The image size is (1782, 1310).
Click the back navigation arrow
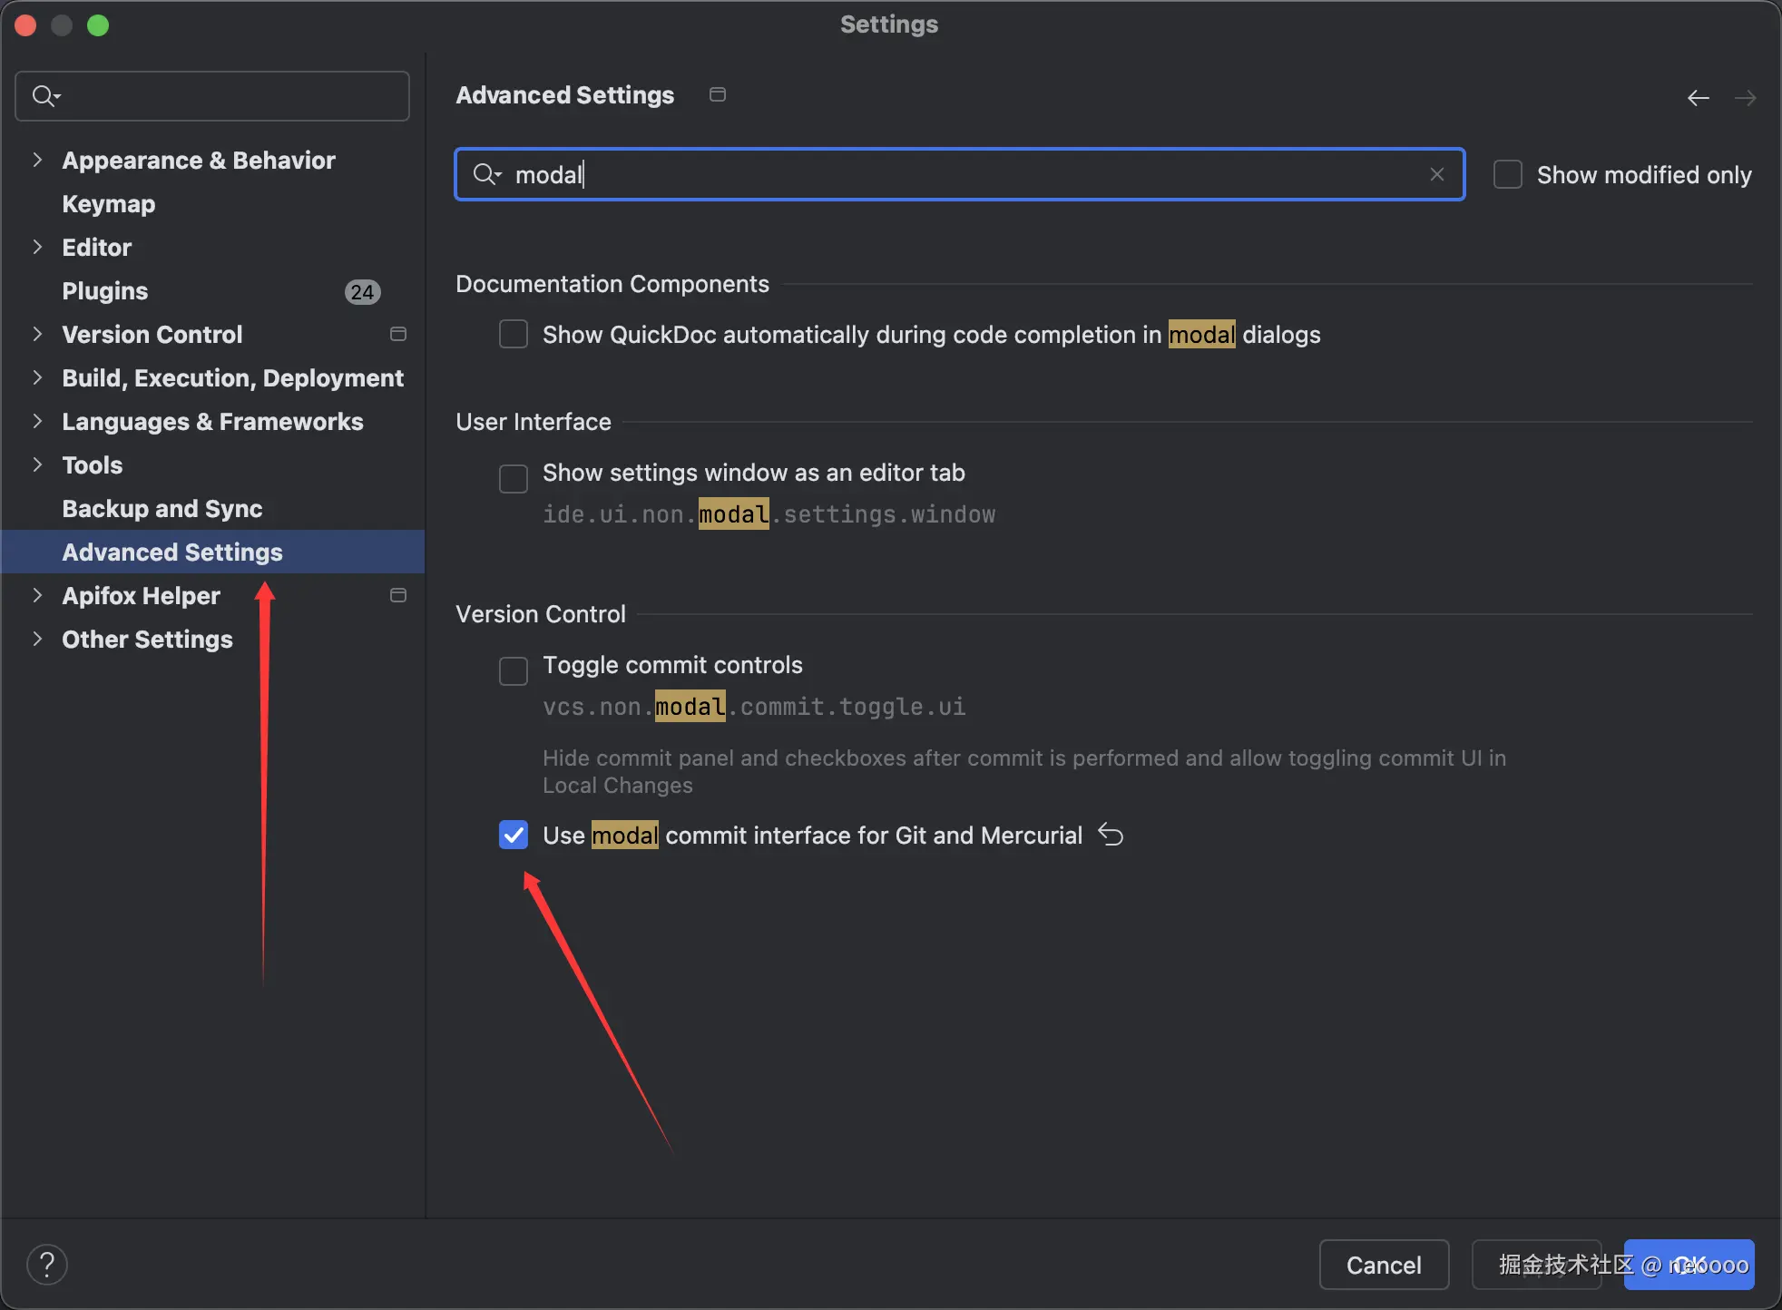click(1698, 98)
